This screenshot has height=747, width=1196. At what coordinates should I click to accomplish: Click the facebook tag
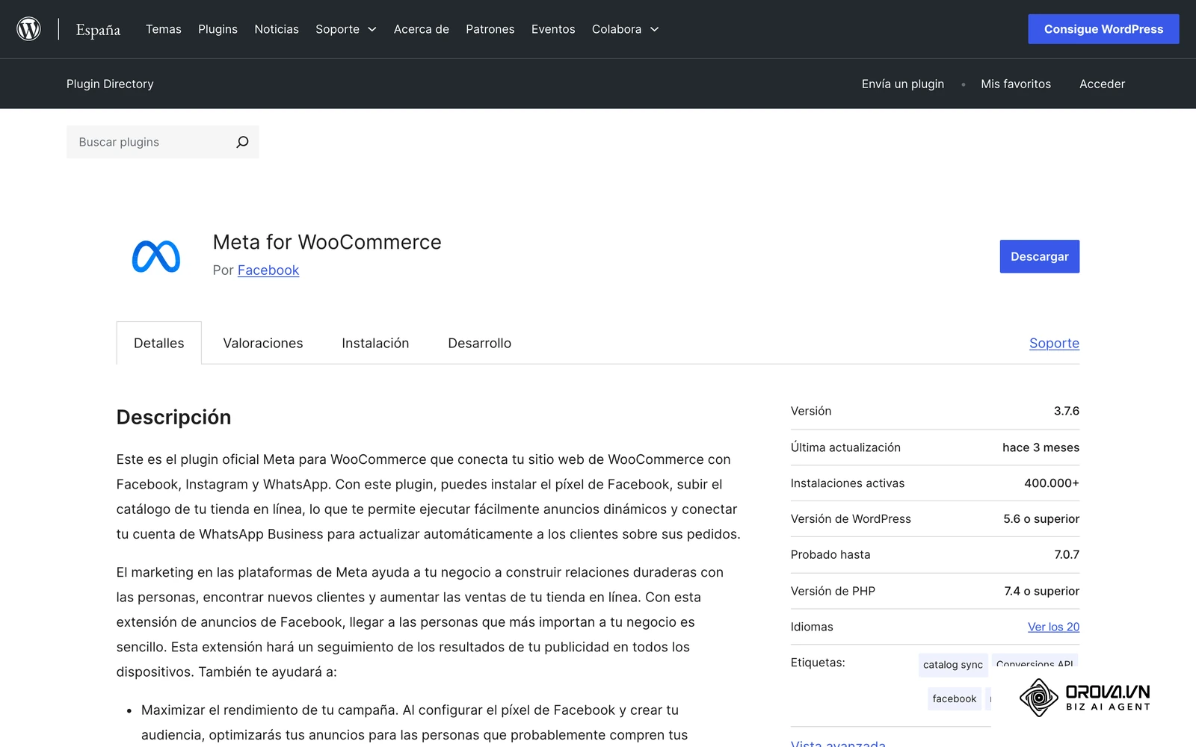coord(955,698)
